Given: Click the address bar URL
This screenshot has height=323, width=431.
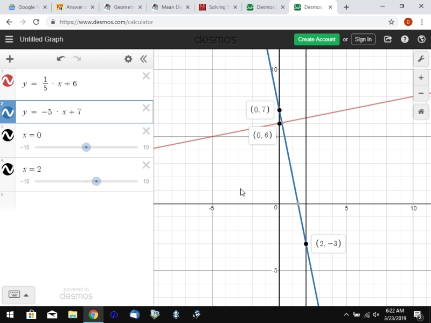Looking at the screenshot, I should pyautogui.click(x=106, y=22).
